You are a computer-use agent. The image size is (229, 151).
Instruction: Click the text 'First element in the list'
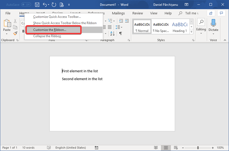pos(80,71)
